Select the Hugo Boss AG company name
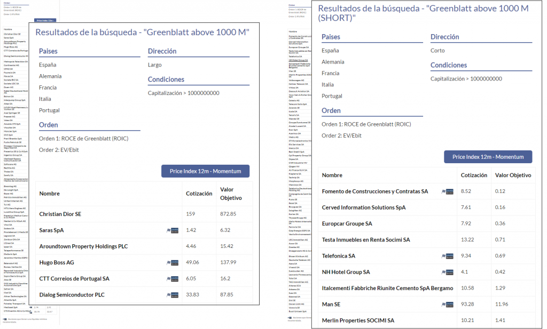This screenshot has height=329, width=547. [x=57, y=262]
